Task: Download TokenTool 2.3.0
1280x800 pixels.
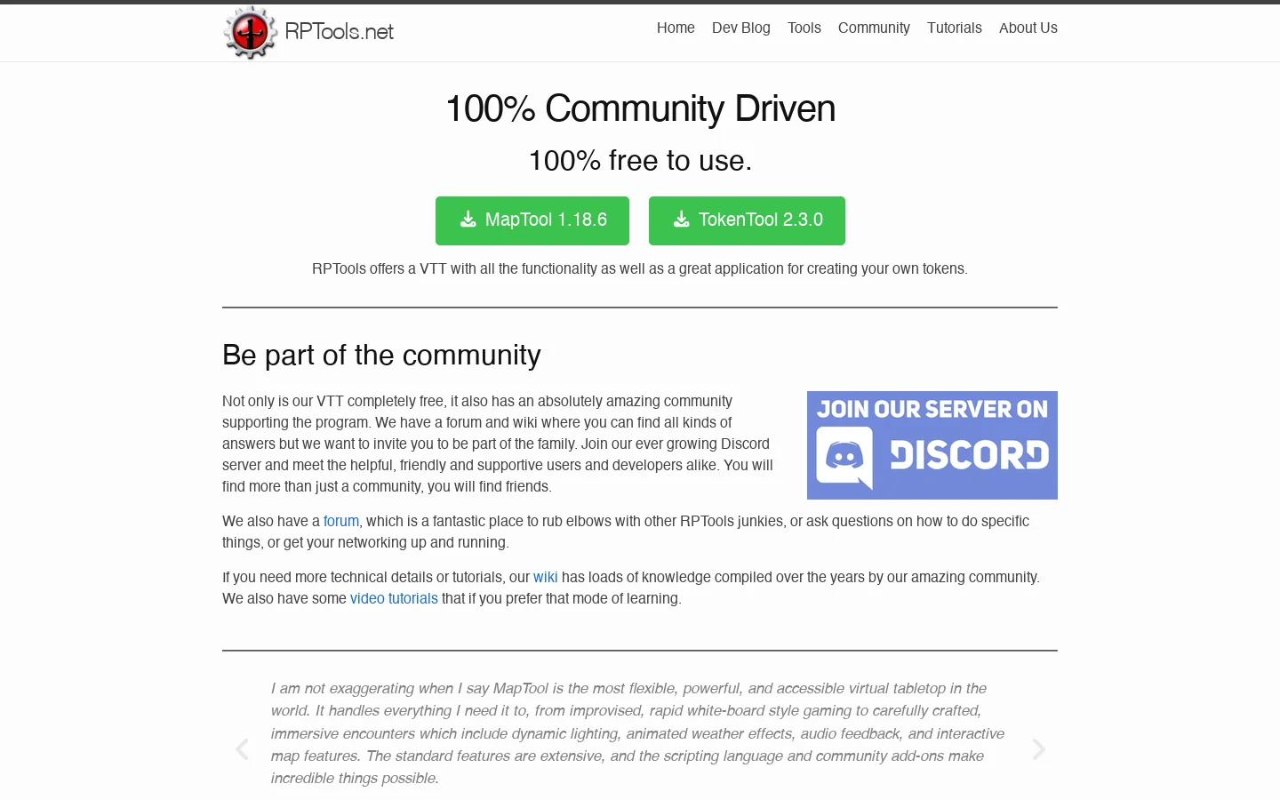Action: (747, 220)
